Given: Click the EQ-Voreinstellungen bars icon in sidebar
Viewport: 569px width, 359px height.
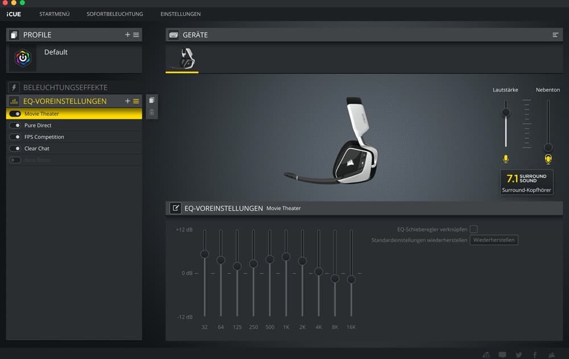Looking at the screenshot, I should tap(14, 101).
